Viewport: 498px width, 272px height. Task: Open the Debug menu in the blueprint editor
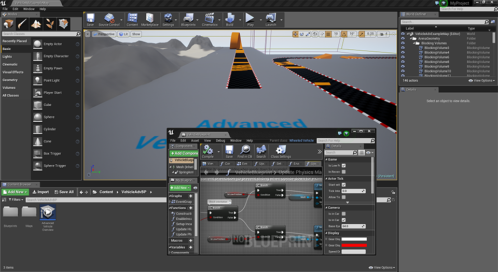tap(220, 140)
